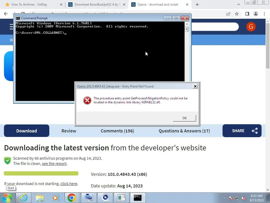Image resolution: width=270 pixels, height=203 pixels.
Task: Click OK in the Entry Point Not Found dialog
Action: (x=184, y=118)
